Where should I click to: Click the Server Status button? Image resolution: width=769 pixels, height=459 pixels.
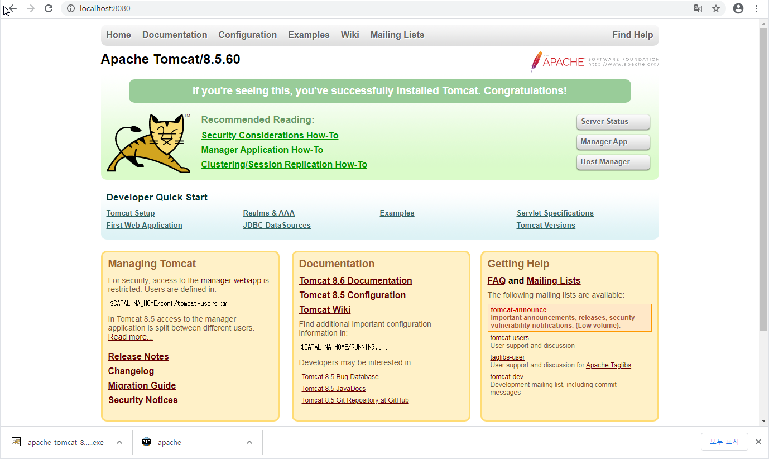tap(613, 122)
